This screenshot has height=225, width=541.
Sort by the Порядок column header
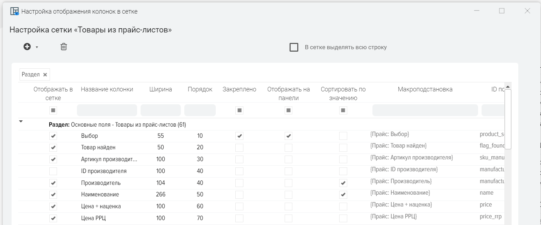click(200, 89)
